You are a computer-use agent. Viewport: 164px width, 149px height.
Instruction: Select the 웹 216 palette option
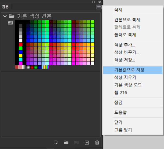121,92
